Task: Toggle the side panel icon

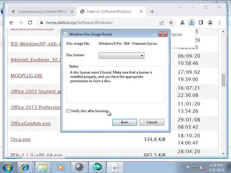Action: click(201, 23)
